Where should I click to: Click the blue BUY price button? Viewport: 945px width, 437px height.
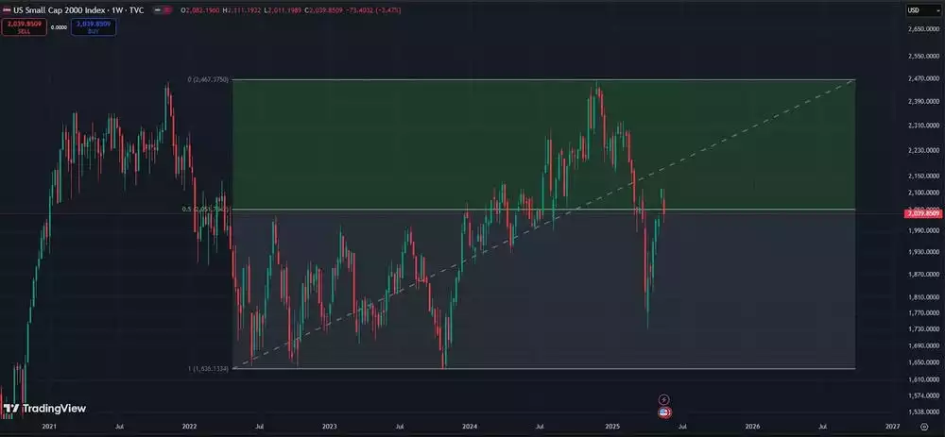(94, 26)
